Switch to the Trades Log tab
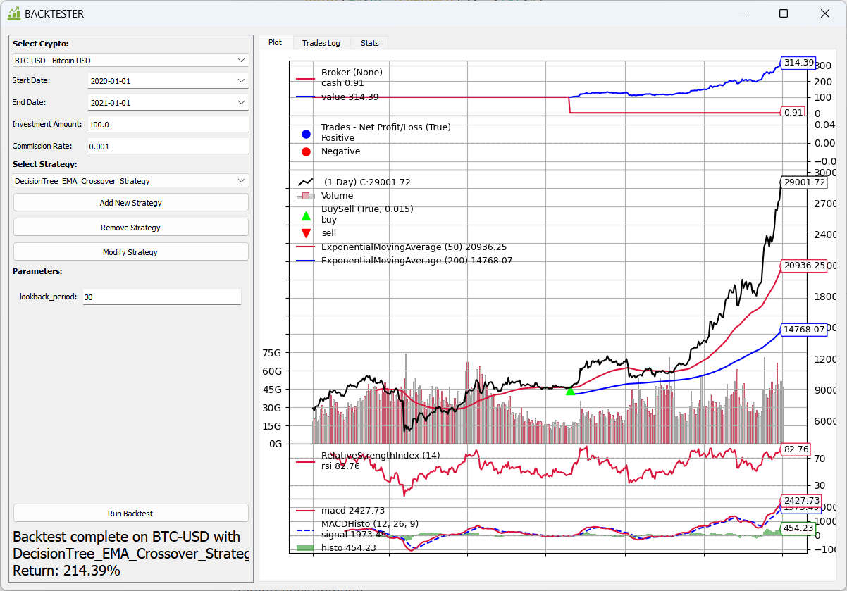This screenshot has width=847, height=591. 321,43
